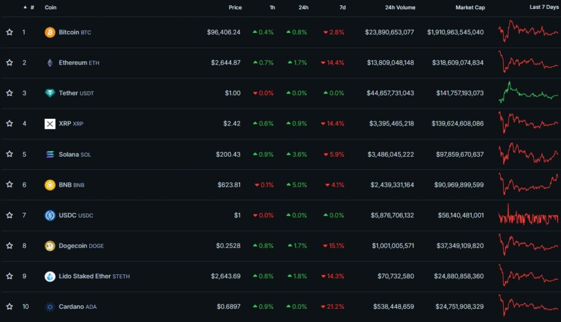Screen dimensions: 561x322
Task: Select the Solana coin logo
Action: 50,154
